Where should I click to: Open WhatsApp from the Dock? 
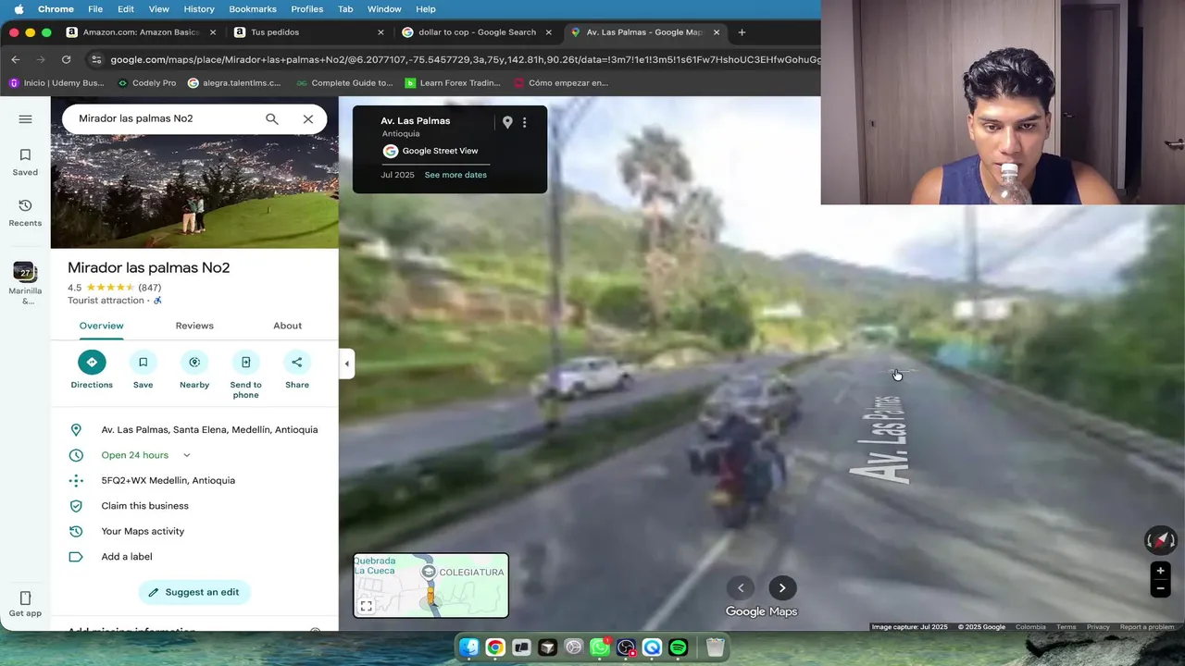[x=600, y=647]
